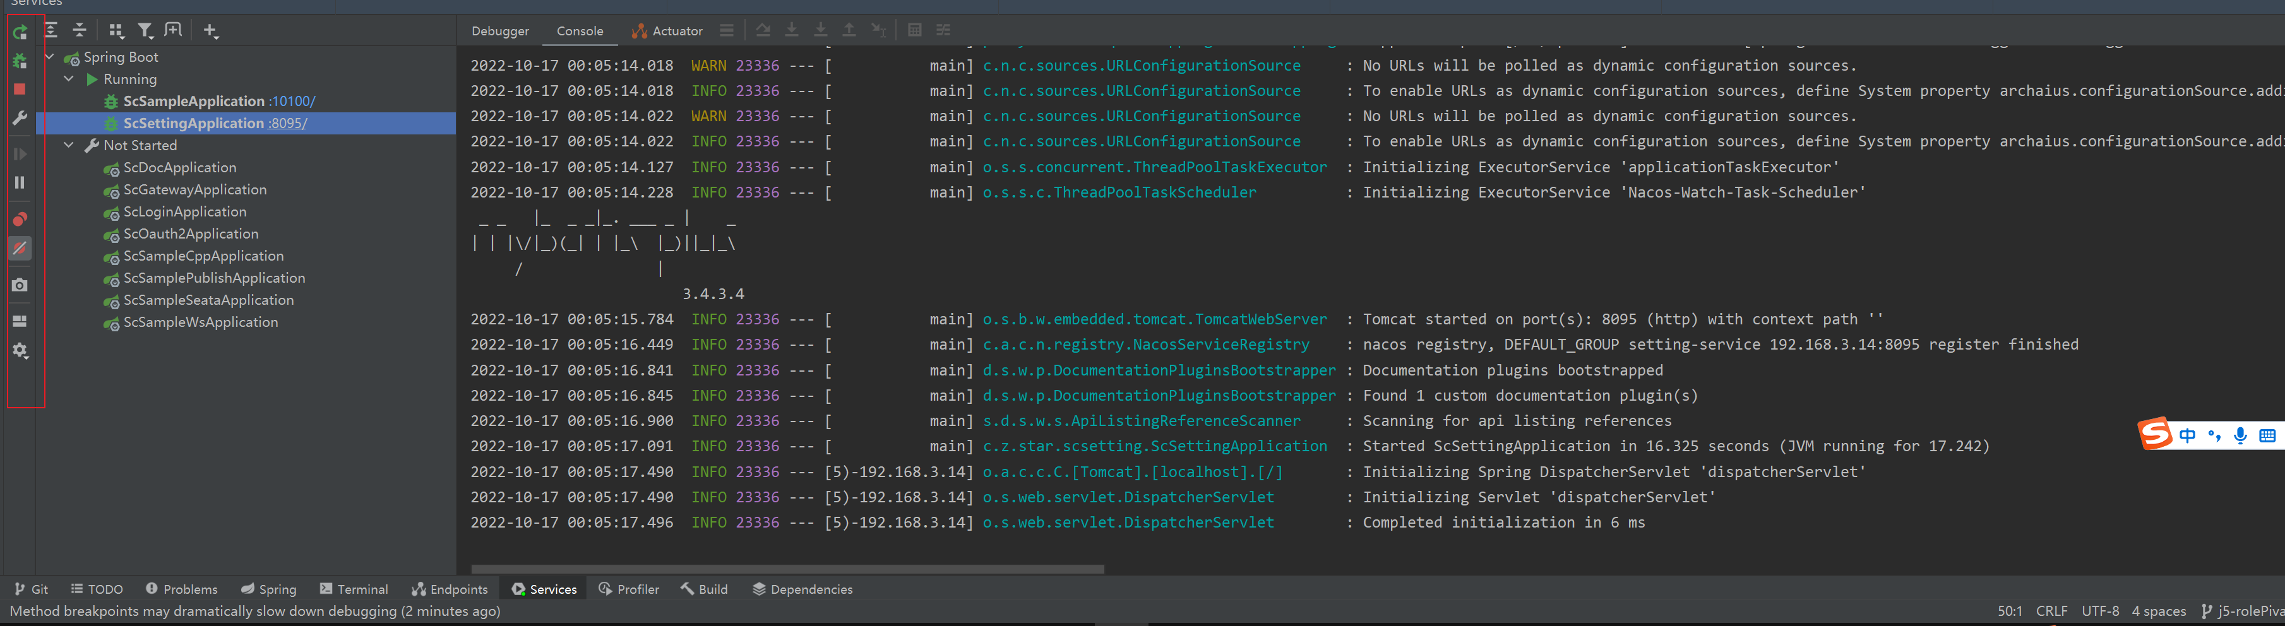2285x626 pixels.
Task: Click the console horizontal scrollbar
Action: tap(788, 569)
